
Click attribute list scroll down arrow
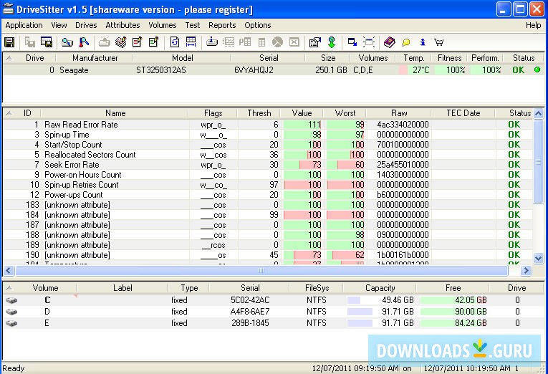538,259
